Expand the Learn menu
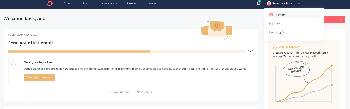This screenshot has width=350, height=109. tap(151, 4)
